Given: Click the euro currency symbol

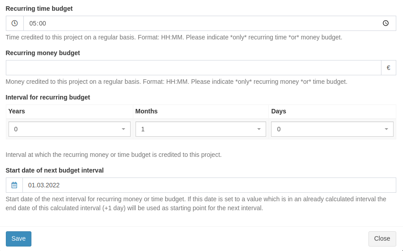Looking at the screenshot, I should 388,68.
